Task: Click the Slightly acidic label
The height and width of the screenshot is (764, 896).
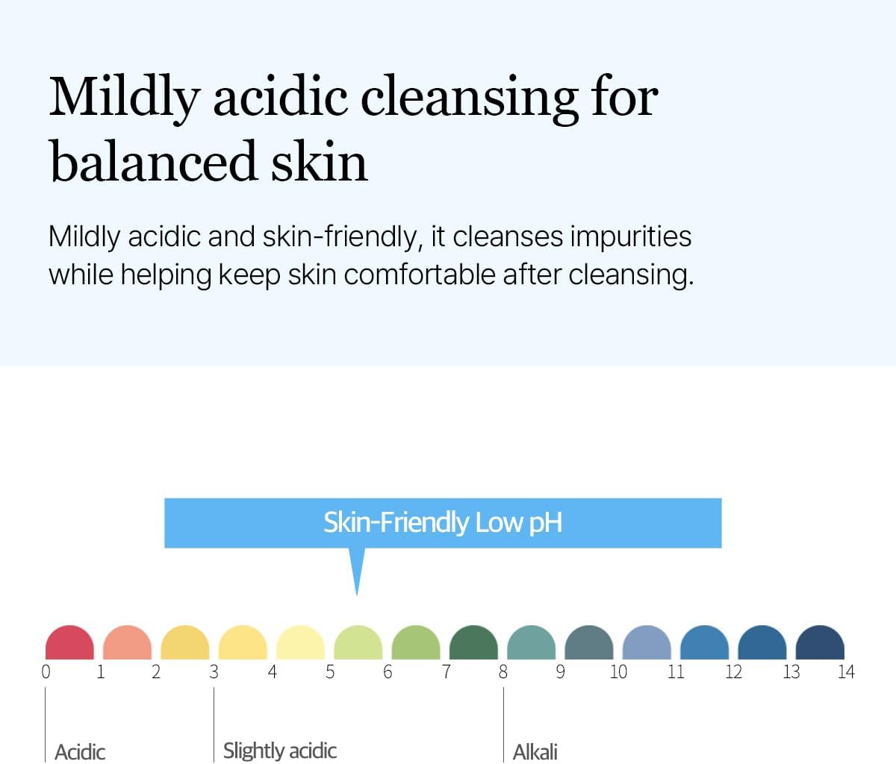Action: (280, 751)
